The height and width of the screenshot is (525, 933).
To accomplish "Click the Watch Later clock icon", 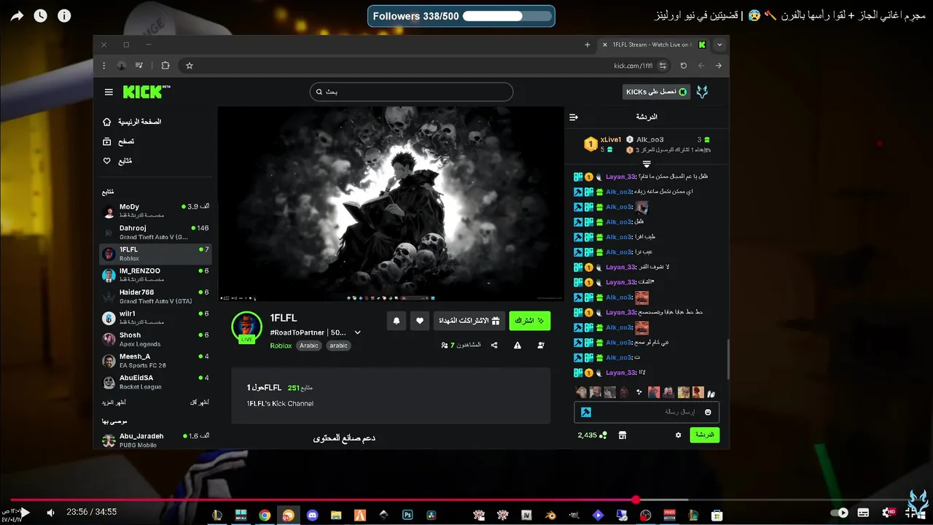I will click(40, 15).
